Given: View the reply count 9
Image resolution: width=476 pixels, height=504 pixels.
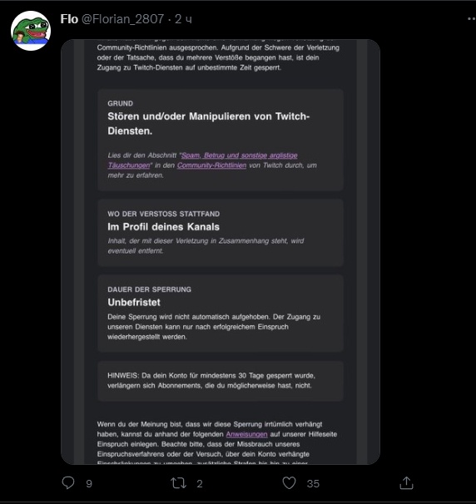Looking at the screenshot, I should 89,484.
